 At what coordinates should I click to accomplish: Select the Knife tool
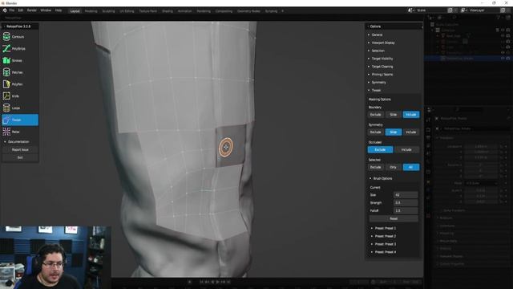pos(20,96)
